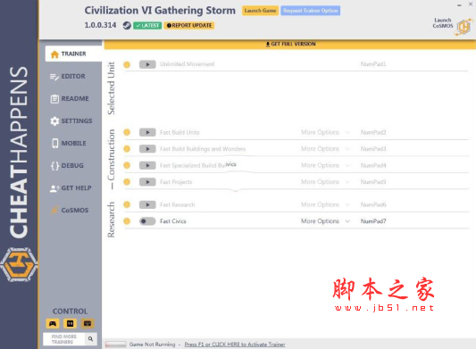The width and height of the screenshot is (476, 349).
Task: Click yellow dot beside Fast Build Buildings and Wonders
Action: tap(127, 149)
